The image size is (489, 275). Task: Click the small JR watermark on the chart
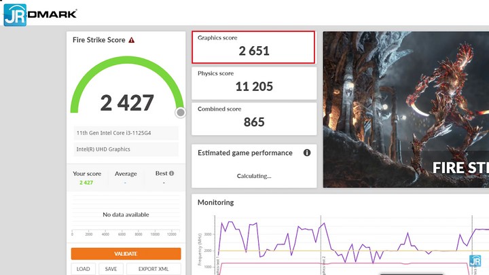pos(476,261)
